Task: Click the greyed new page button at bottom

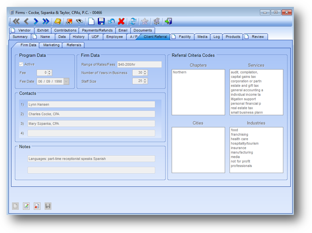Action: coord(15,206)
